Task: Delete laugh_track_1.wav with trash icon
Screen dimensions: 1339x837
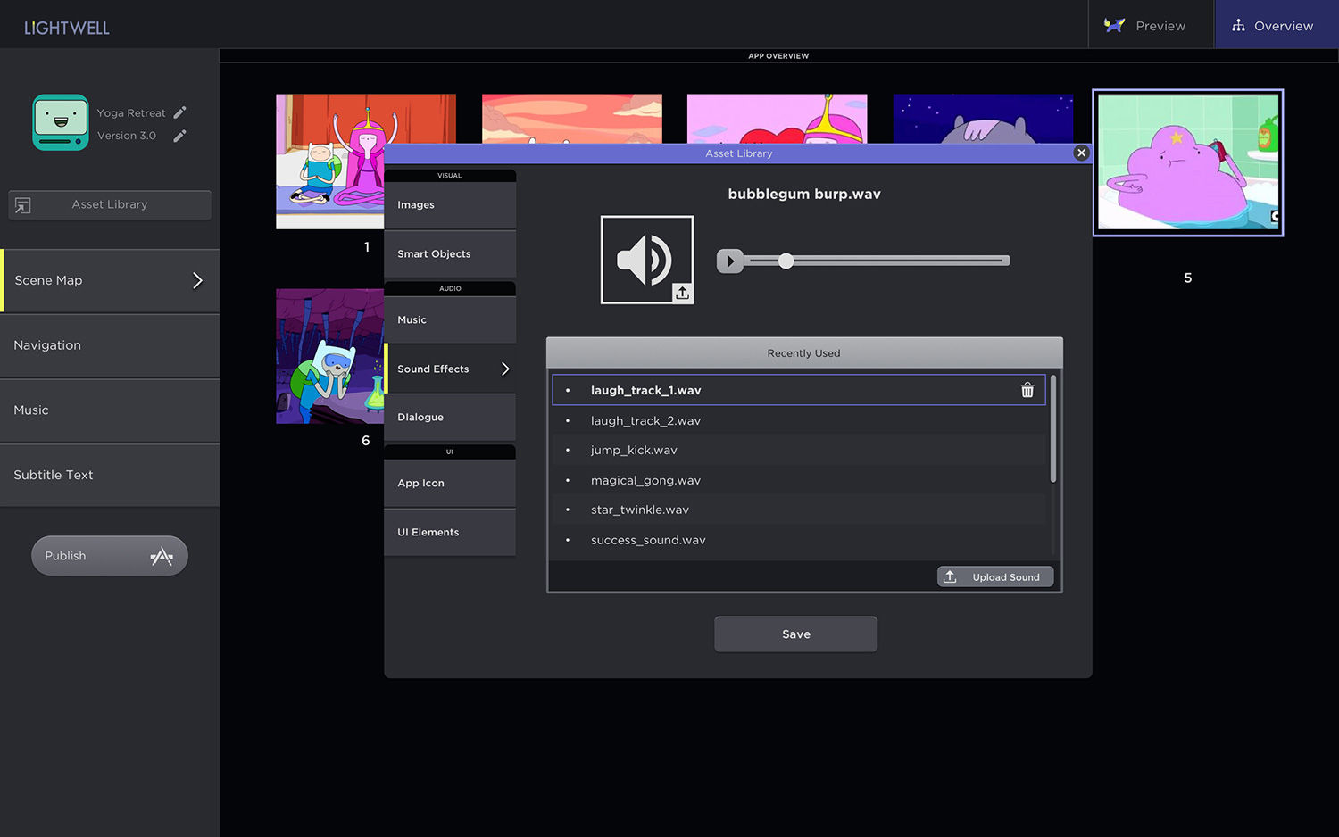Action: [1027, 390]
